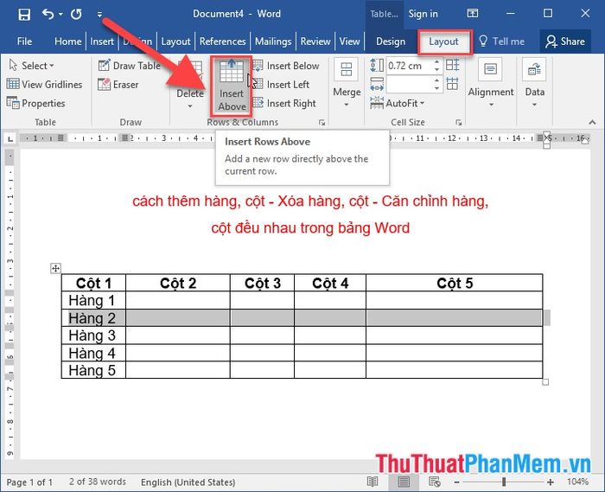The width and height of the screenshot is (605, 492).
Task: Increase row height with the up spinner
Action: (436, 61)
